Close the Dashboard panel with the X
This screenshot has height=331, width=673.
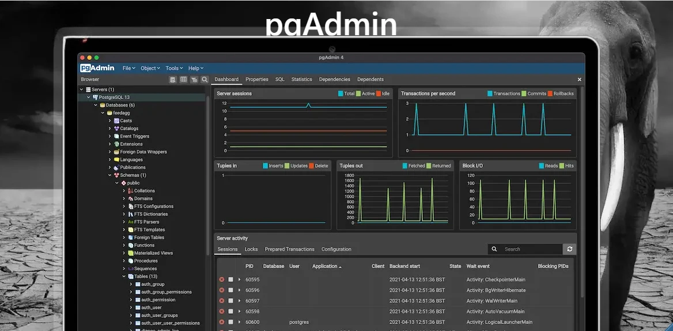[x=580, y=80]
